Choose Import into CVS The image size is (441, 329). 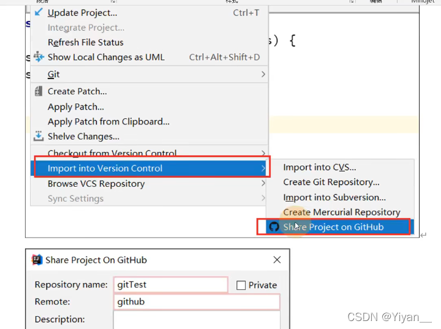coord(340,167)
